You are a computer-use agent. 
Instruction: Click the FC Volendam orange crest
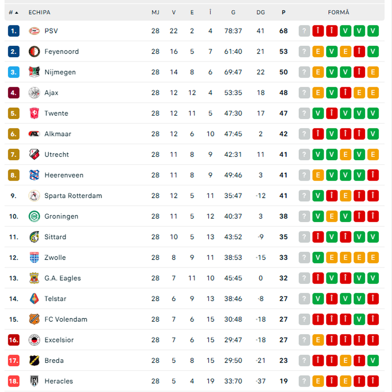[x=34, y=319]
